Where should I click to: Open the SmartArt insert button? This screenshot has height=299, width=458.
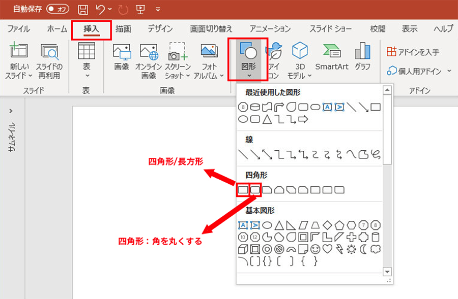(332, 57)
